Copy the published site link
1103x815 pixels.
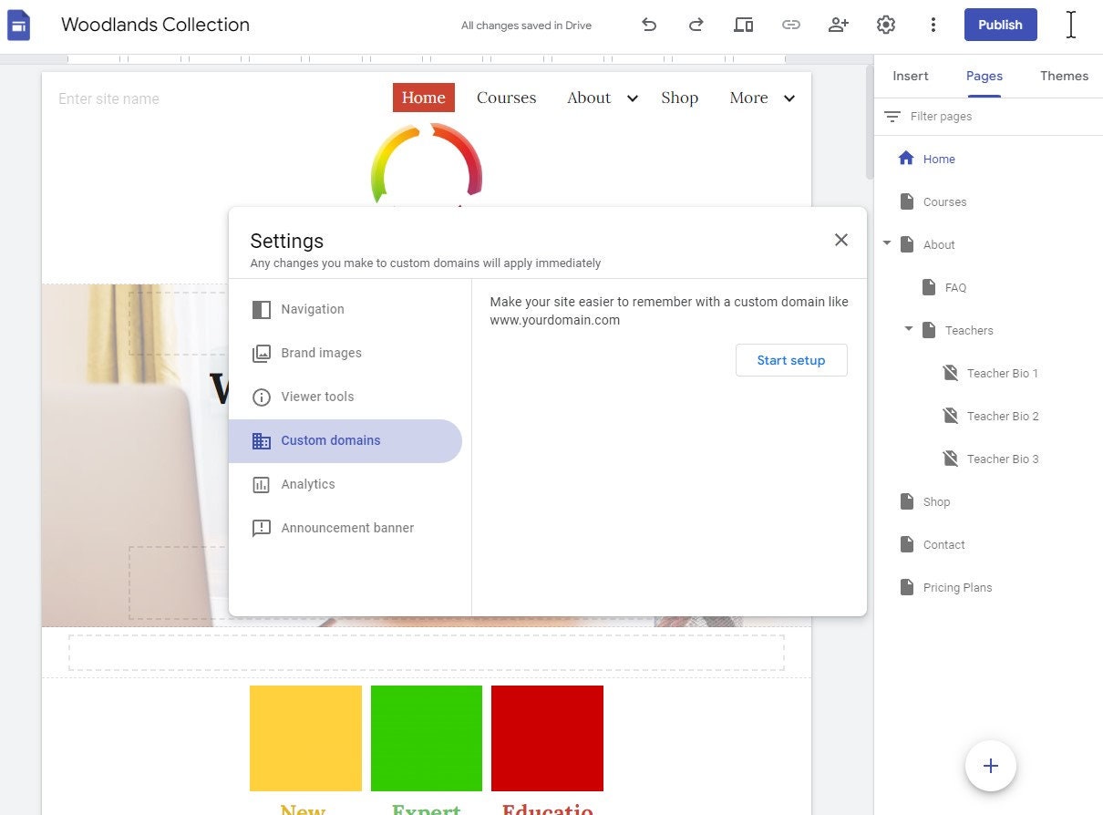(x=791, y=25)
